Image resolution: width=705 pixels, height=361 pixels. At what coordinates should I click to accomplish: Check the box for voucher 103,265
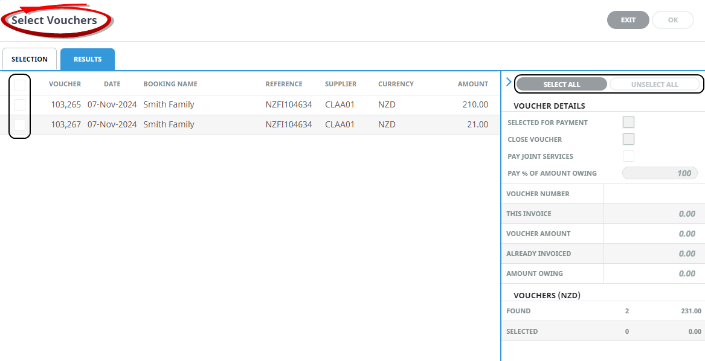point(20,105)
